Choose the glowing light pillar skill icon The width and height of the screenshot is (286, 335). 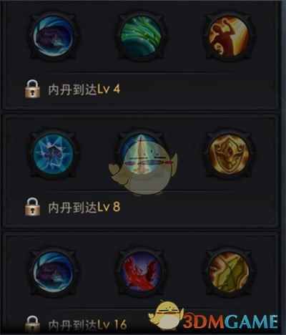pyautogui.click(x=141, y=153)
